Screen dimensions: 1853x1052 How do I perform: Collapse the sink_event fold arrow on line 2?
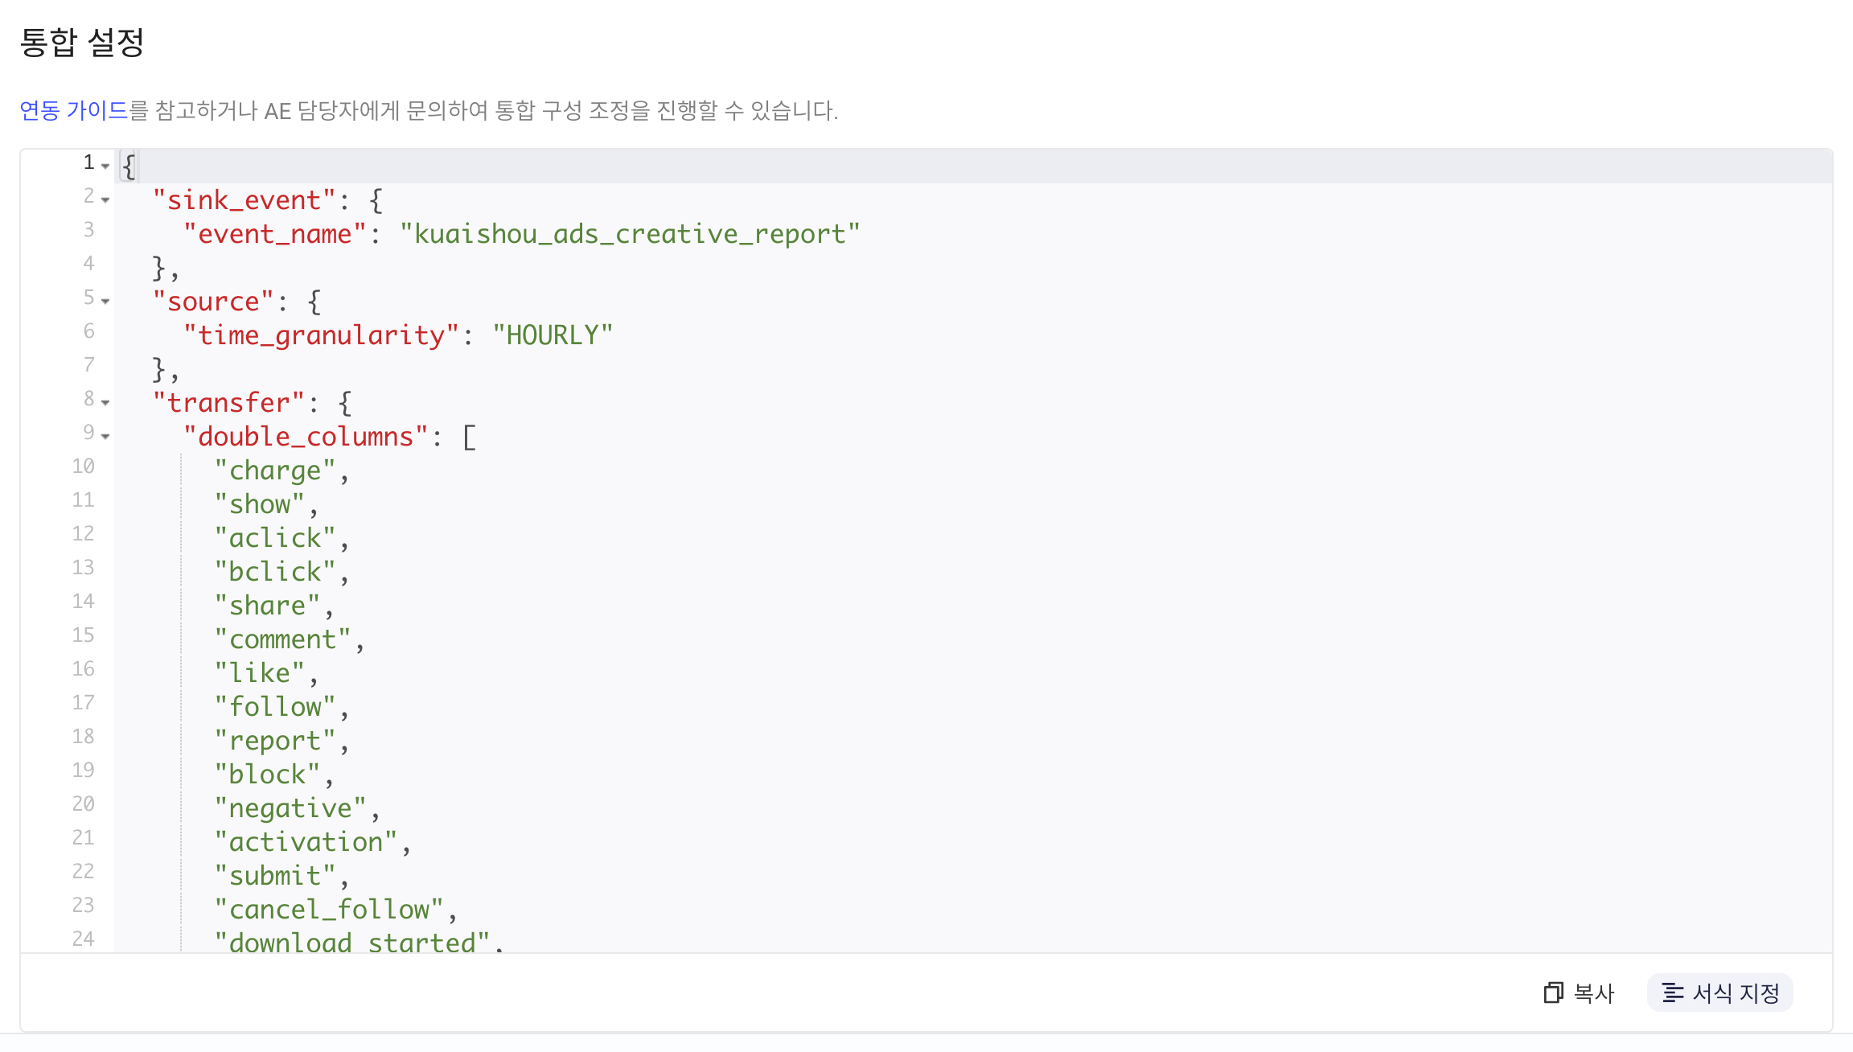tap(105, 199)
